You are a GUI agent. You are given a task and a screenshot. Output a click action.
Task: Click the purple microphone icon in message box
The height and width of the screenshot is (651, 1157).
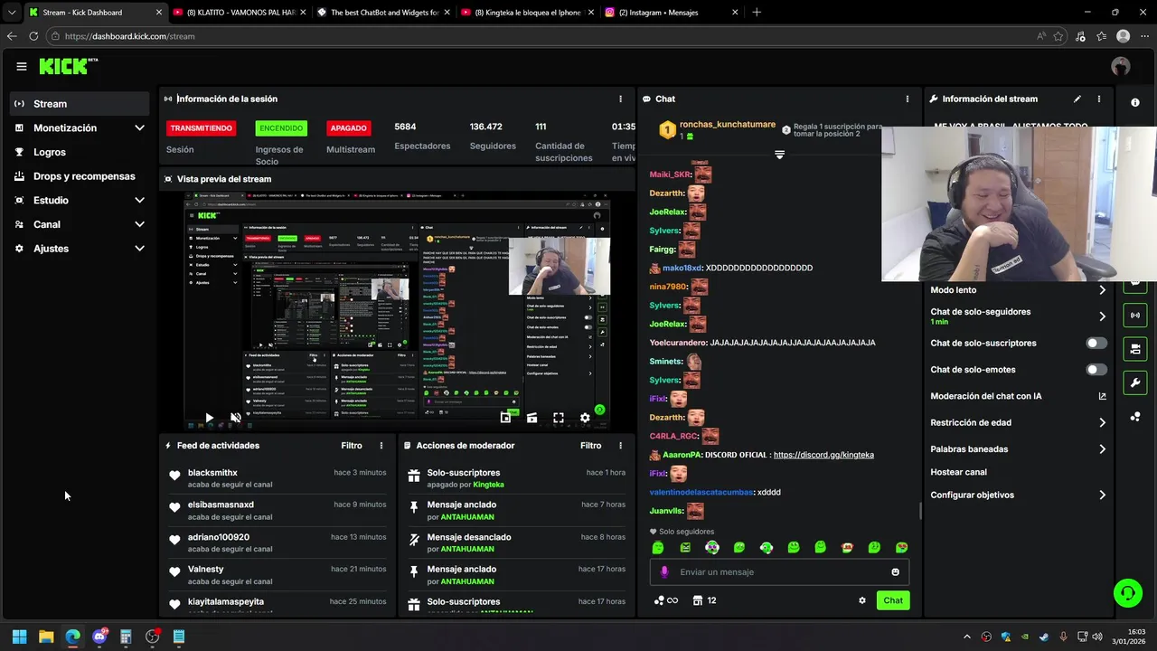[664, 571]
